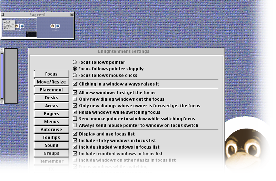Toggle Clicking in a window always raises it
Viewport: 276px width, 181px height.
pos(75,84)
